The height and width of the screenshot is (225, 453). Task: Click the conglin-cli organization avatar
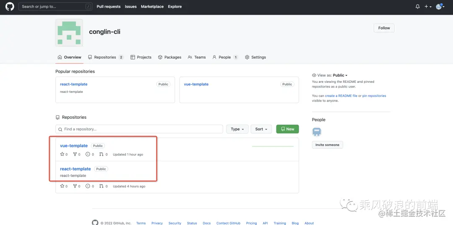tap(69, 33)
